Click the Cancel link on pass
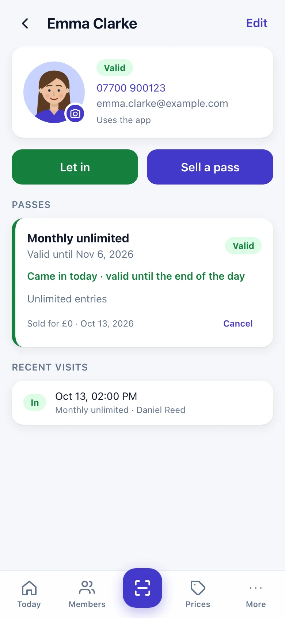The width and height of the screenshot is (285, 618). tap(238, 324)
